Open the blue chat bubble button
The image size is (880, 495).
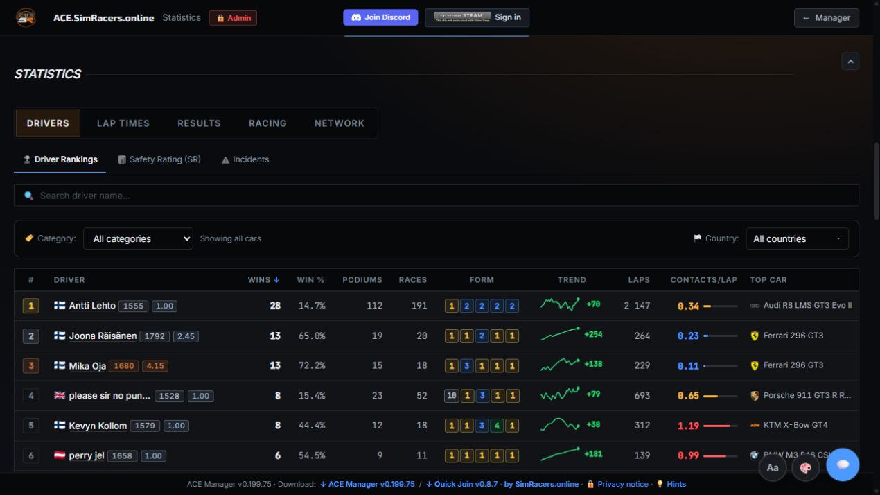843,464
